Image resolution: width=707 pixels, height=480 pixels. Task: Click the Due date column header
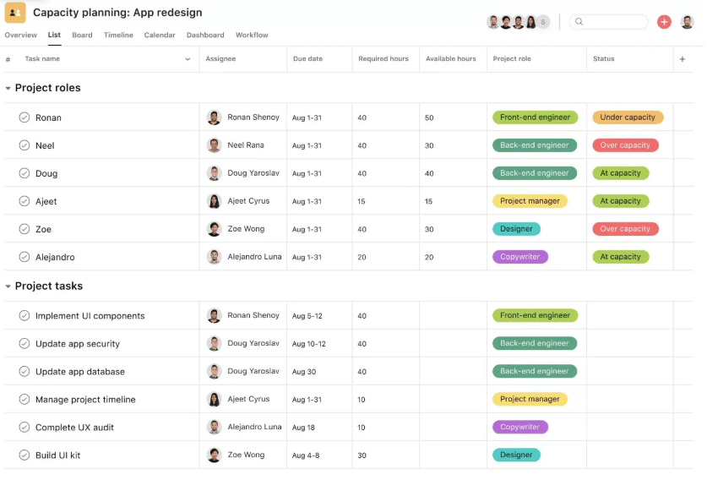pyautogui.click(x=308, y=59)
